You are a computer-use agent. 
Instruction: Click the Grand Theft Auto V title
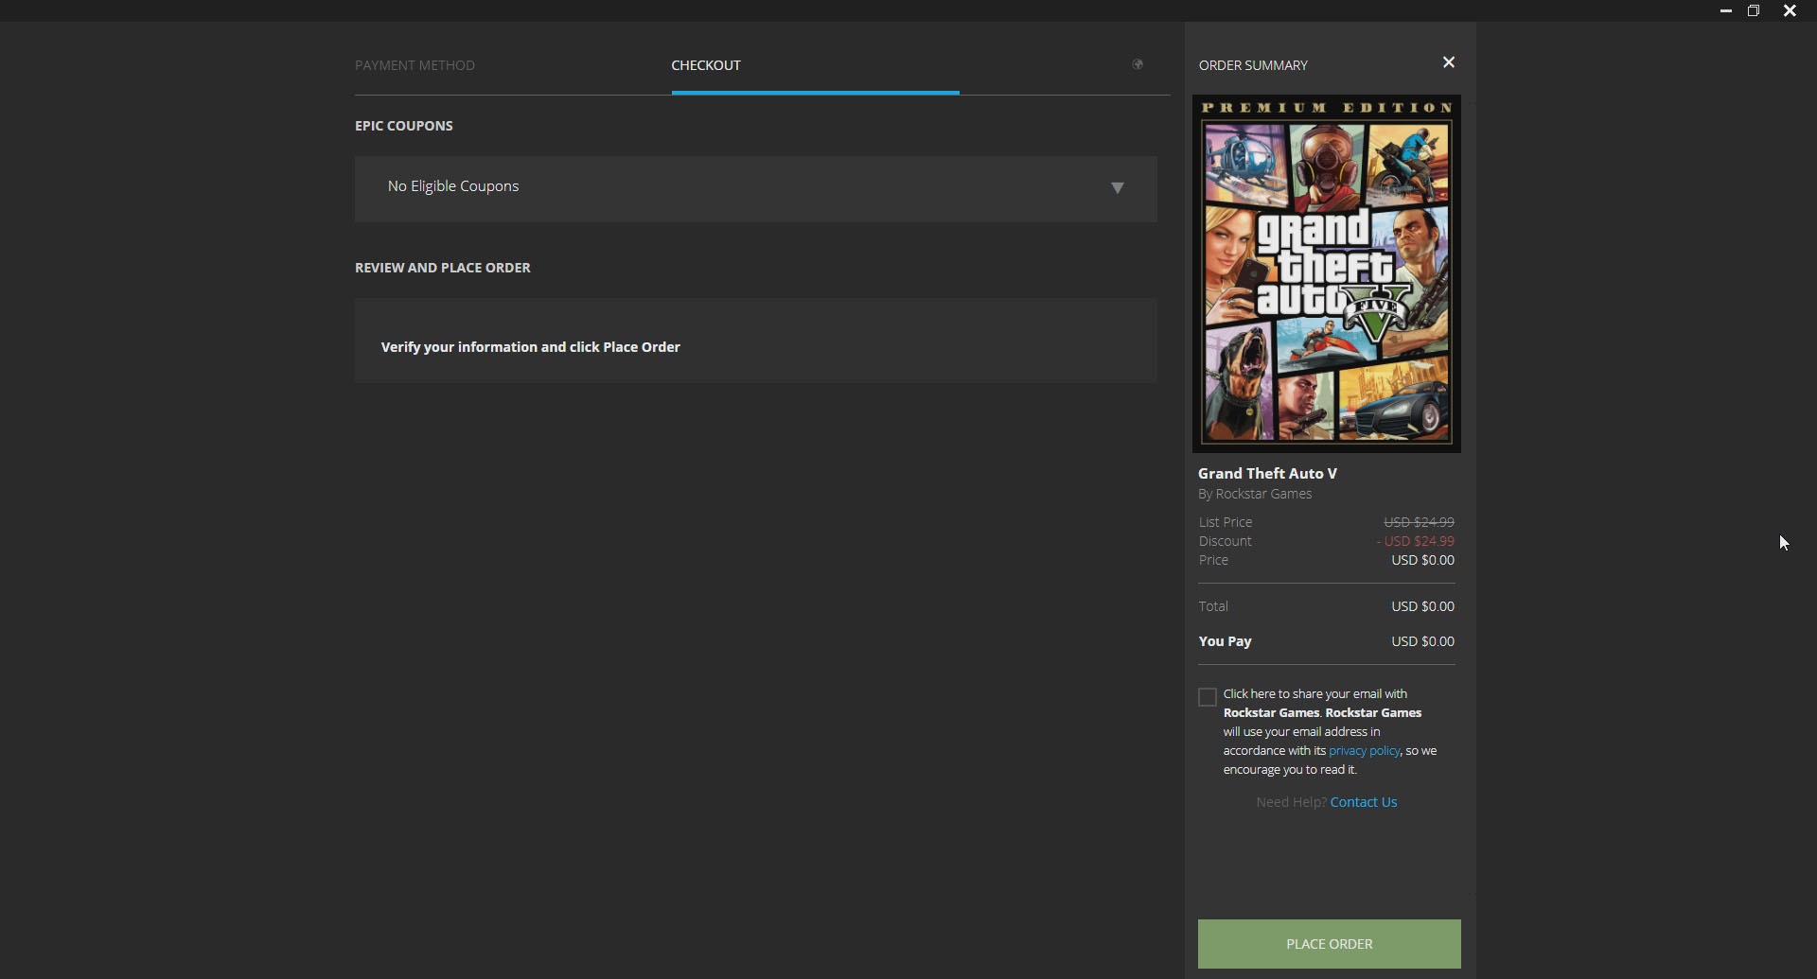[x=1267, y=473]
